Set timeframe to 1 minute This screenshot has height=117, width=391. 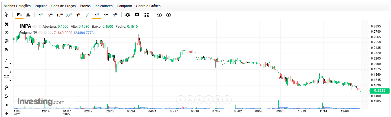point(41,14)
